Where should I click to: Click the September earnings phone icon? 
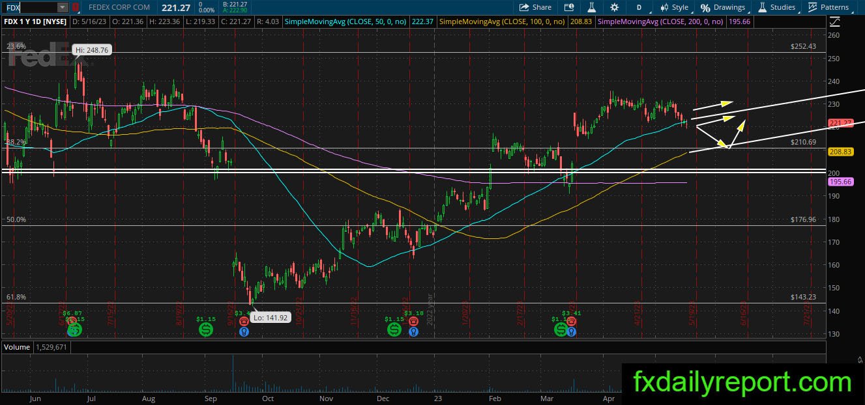244,321
